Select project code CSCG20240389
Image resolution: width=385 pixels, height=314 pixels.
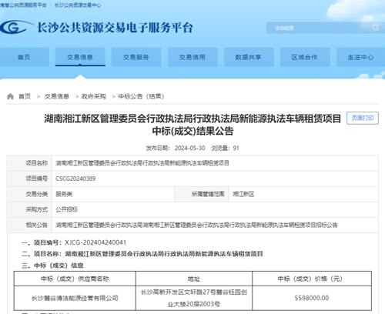75,179
